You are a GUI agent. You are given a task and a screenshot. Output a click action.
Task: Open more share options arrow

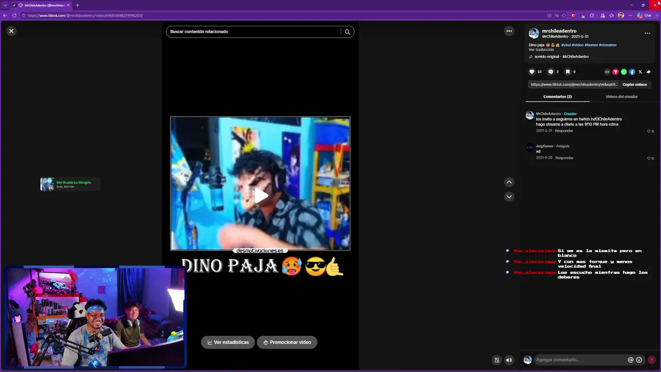point(649,72)
